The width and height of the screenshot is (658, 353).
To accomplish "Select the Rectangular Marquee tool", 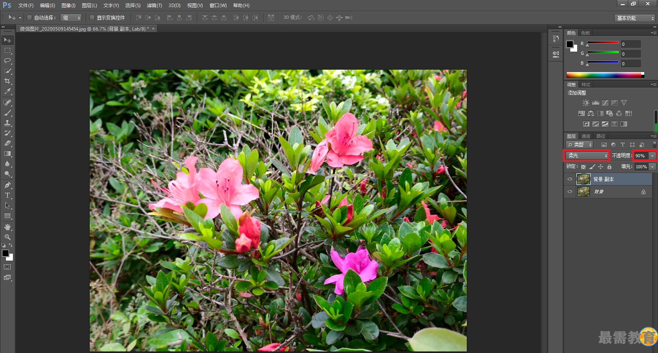I will (x=7, y=50).
